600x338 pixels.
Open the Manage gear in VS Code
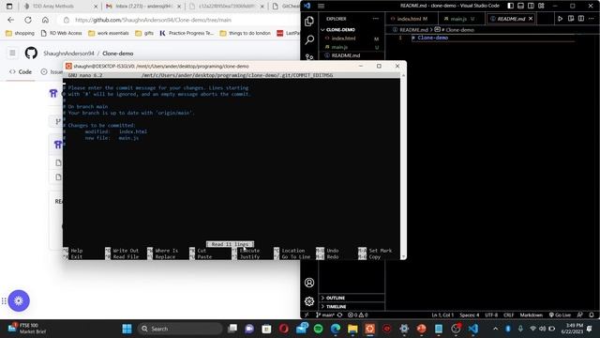309,301
